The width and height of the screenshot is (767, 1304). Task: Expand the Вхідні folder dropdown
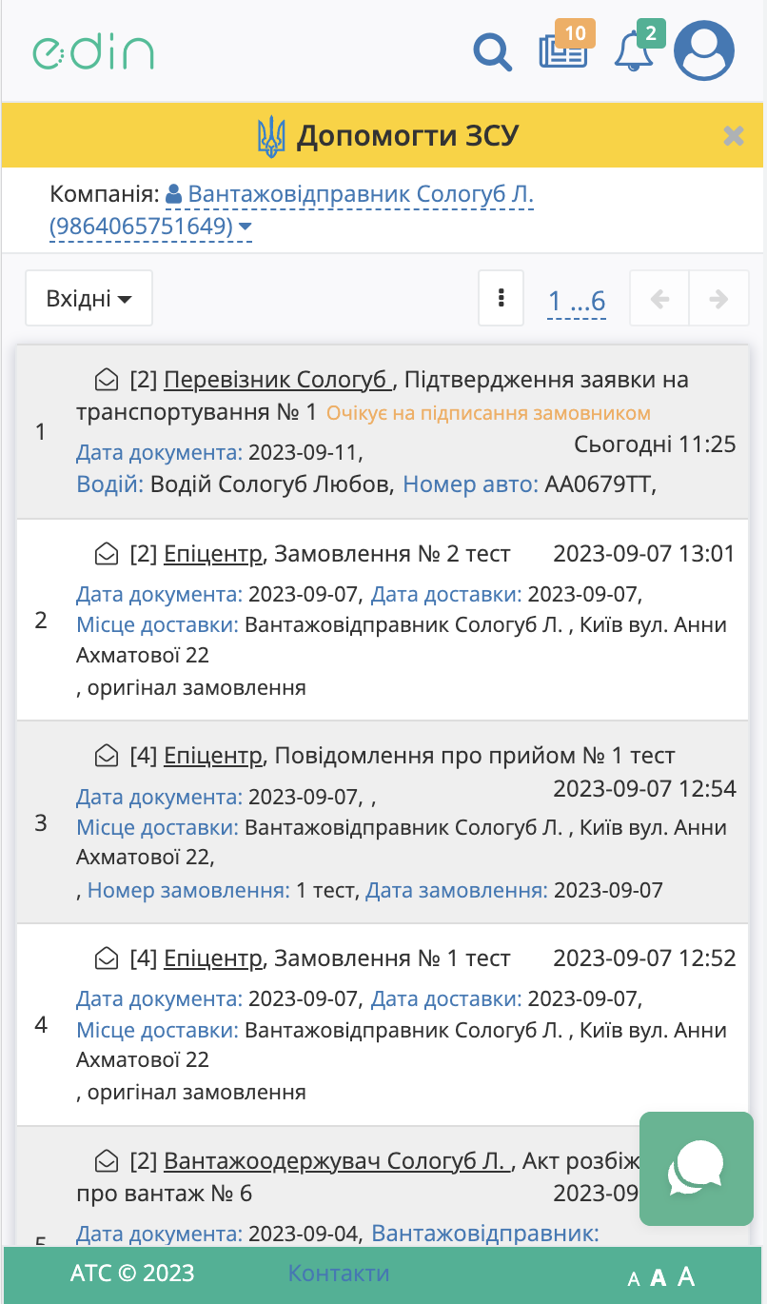tap(88, 299)
